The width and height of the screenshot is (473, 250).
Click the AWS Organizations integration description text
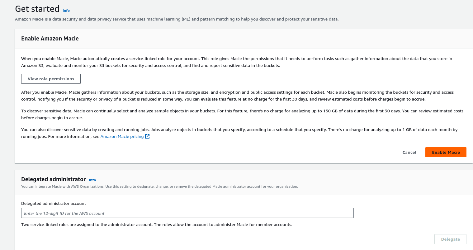[159, 186]
